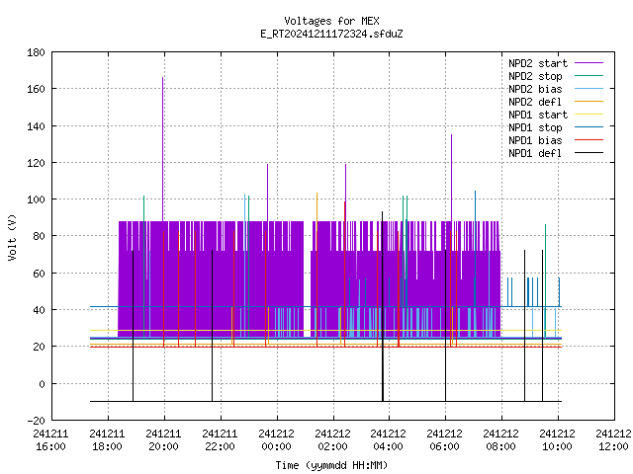
Task: Click the 140 y-axis tick label
Action: pos(36,126)
